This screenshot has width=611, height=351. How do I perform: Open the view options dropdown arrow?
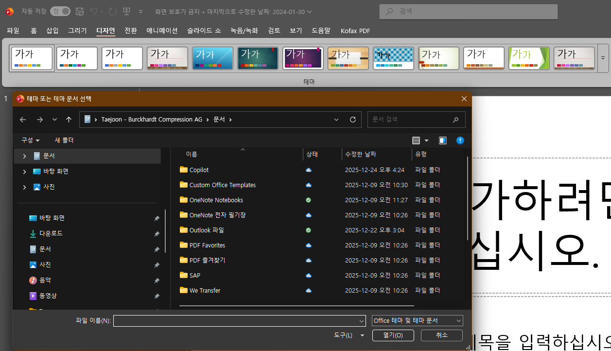(x=427, y=140)
